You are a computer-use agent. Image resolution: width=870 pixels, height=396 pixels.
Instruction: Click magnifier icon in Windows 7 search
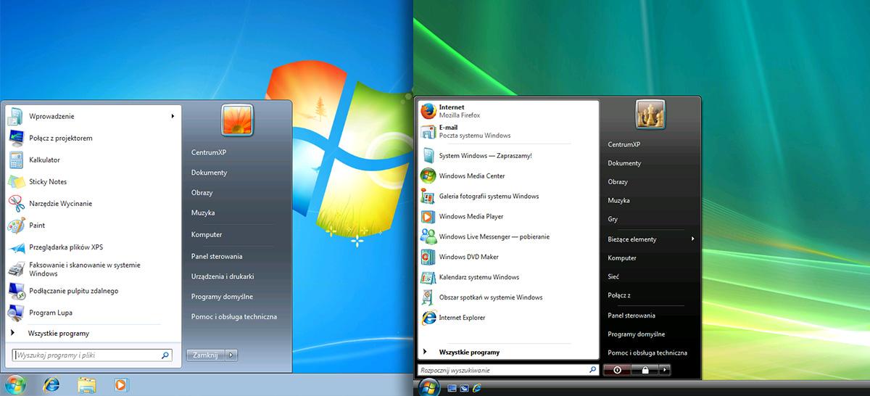165,355
